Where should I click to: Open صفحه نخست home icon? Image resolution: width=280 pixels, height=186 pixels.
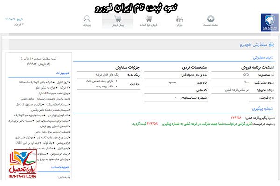[x=211, y=19]
